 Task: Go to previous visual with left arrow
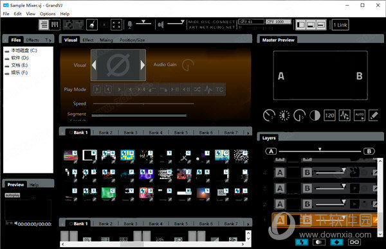click(94, 65)
